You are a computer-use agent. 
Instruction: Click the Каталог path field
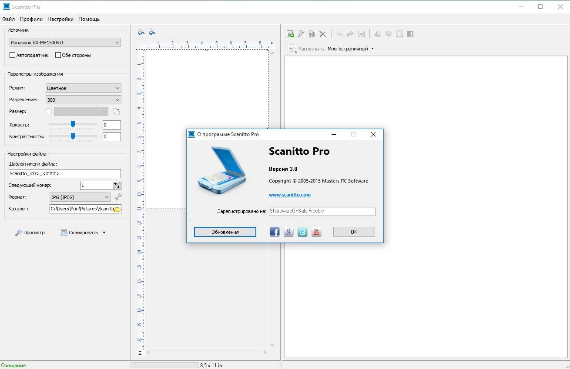(81, 209)
